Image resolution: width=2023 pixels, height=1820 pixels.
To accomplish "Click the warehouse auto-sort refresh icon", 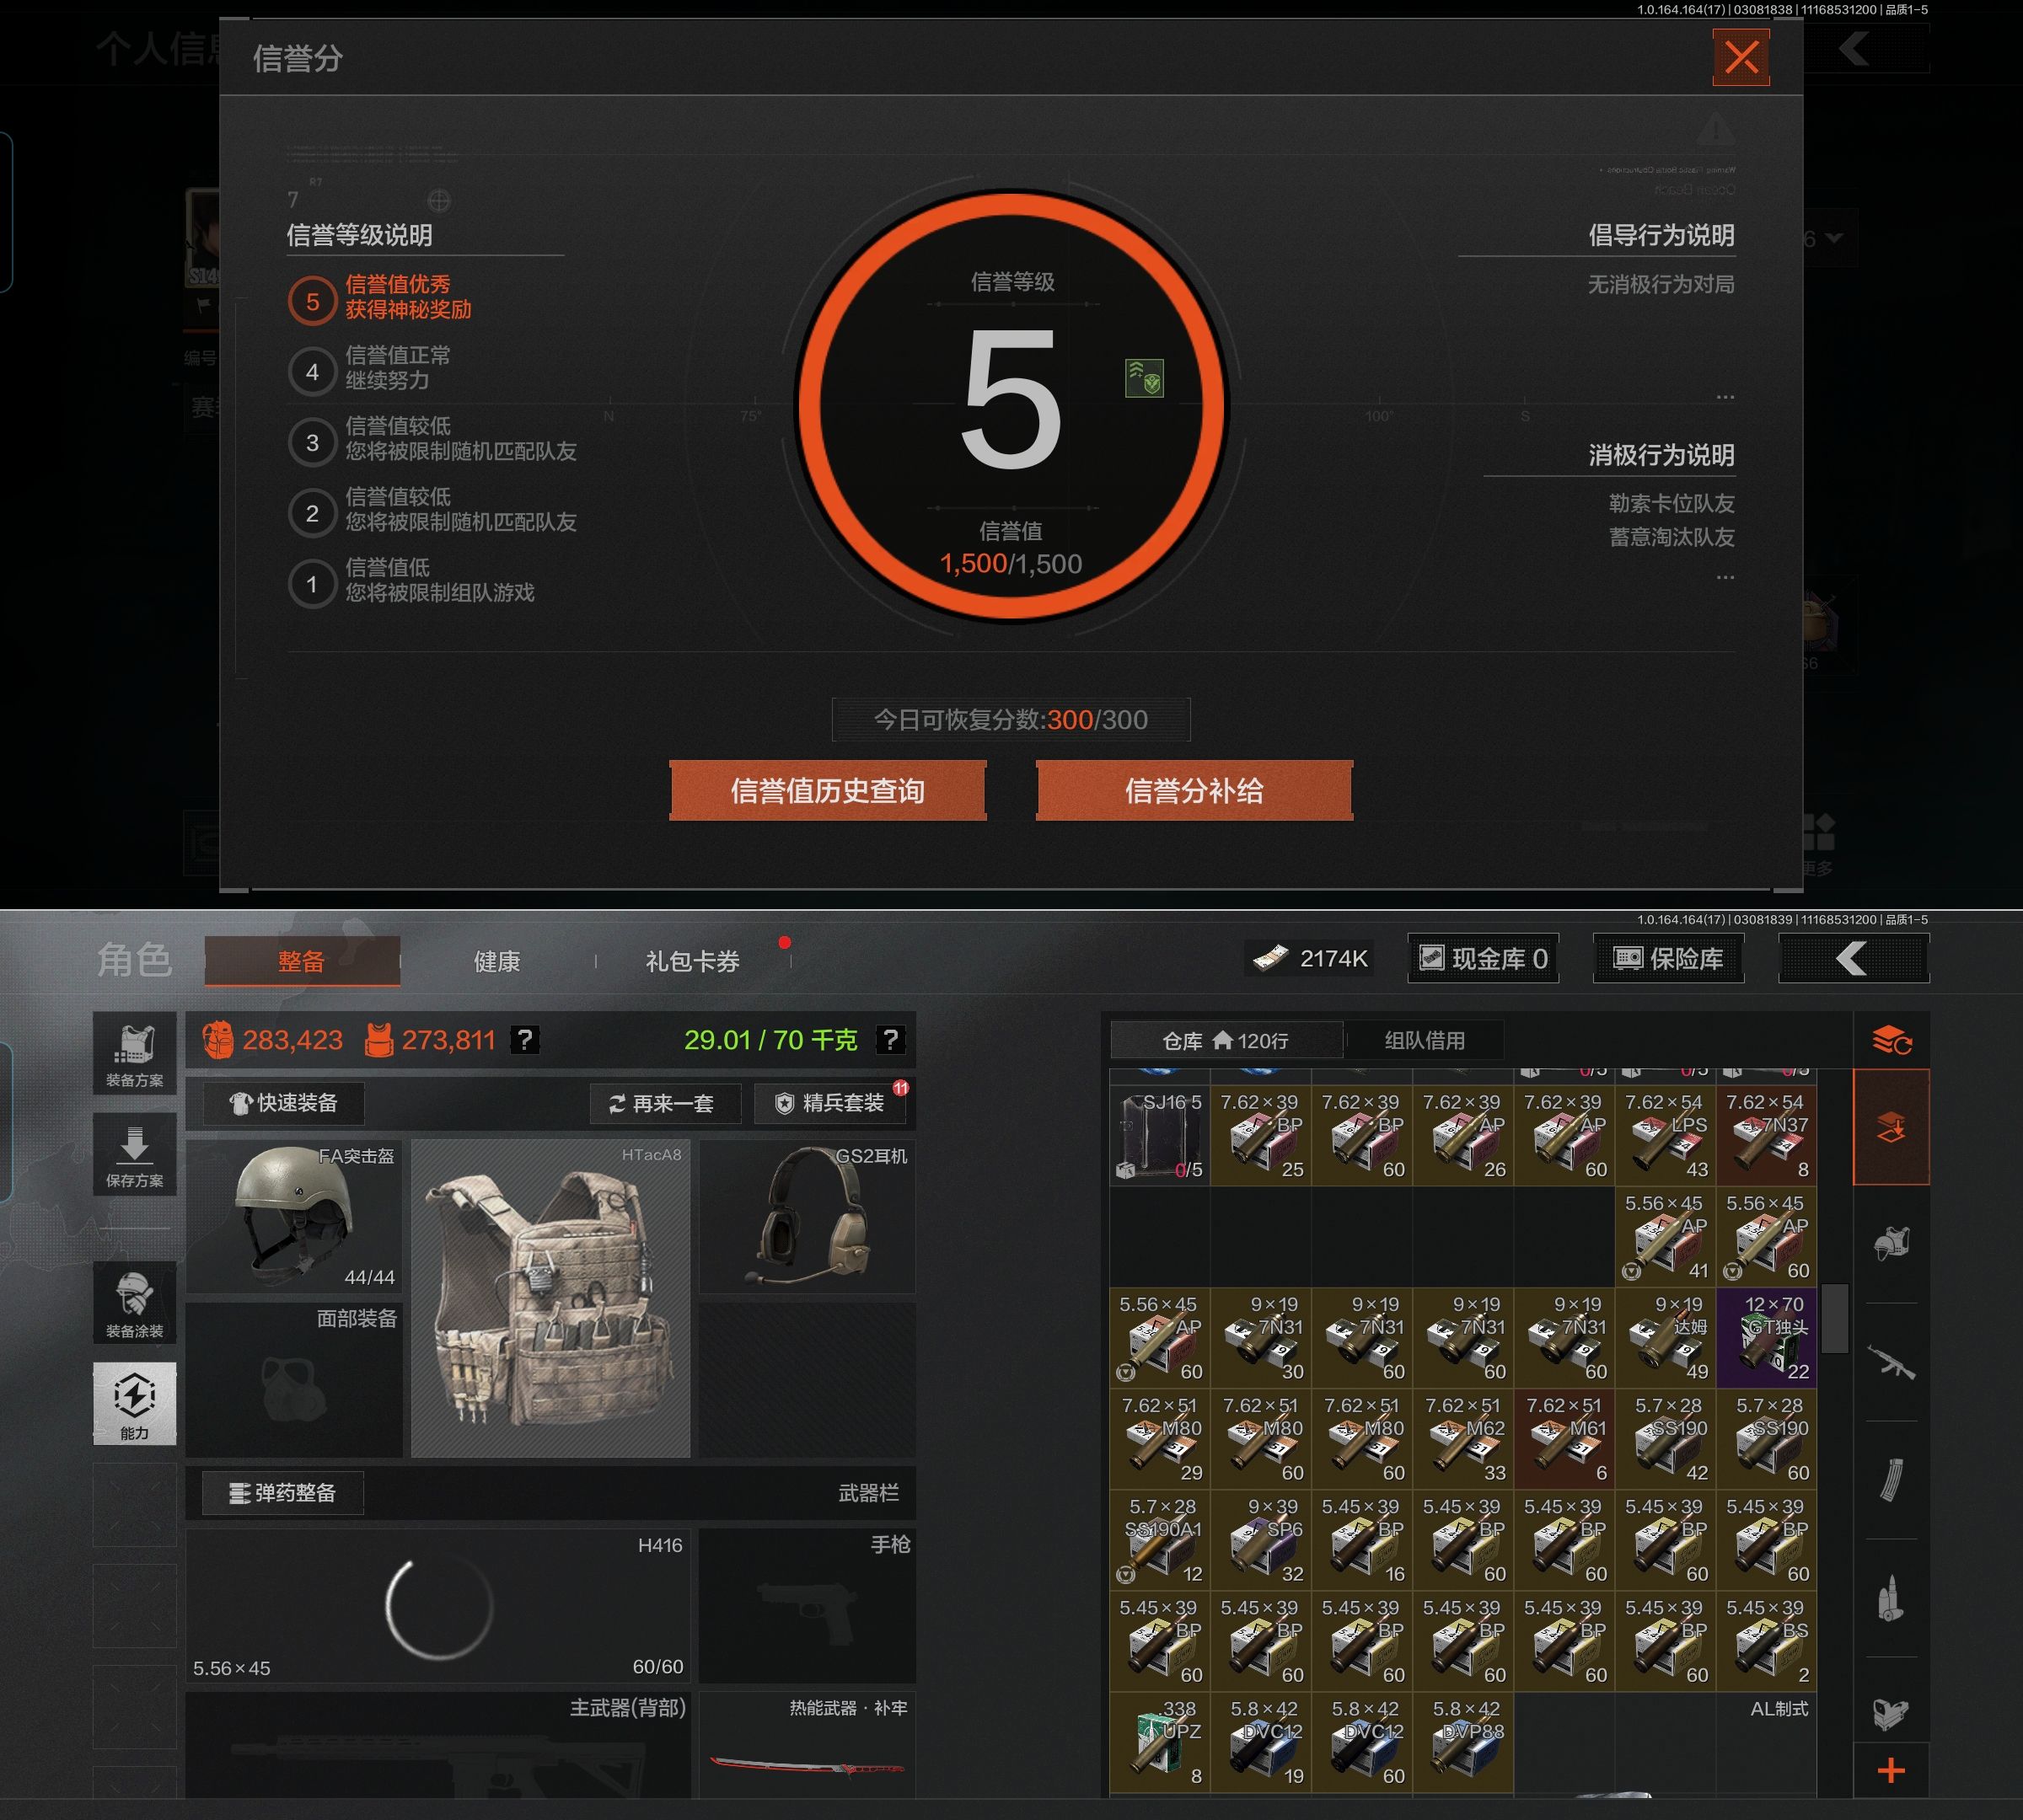I will click(1891, 1041).
